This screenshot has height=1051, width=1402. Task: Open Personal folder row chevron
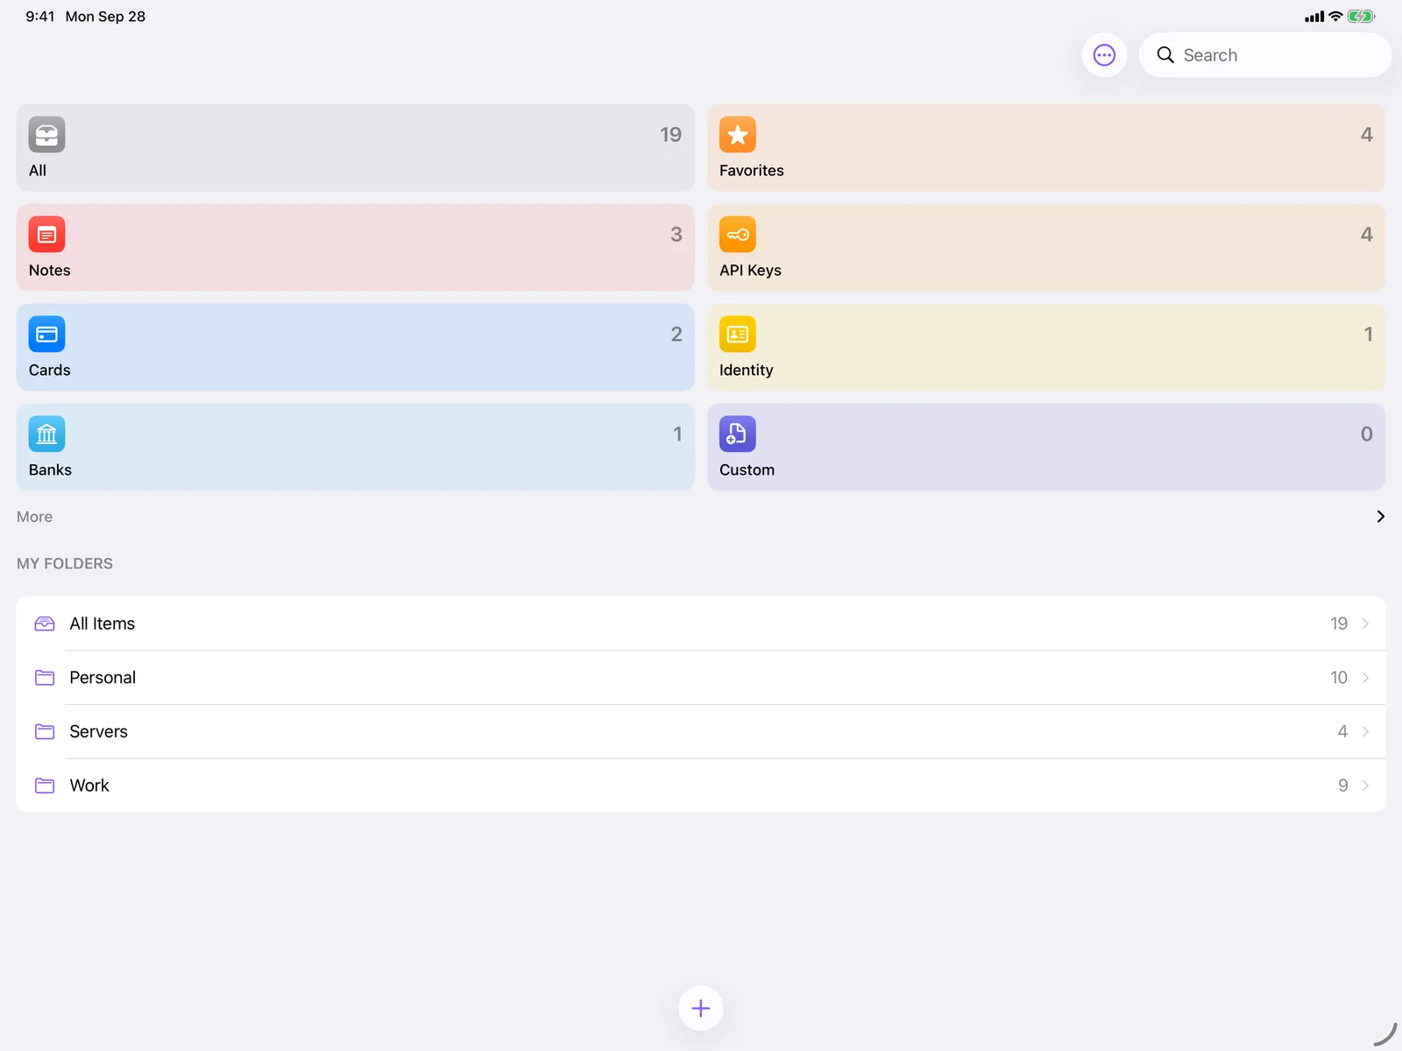click(1365, 678)
